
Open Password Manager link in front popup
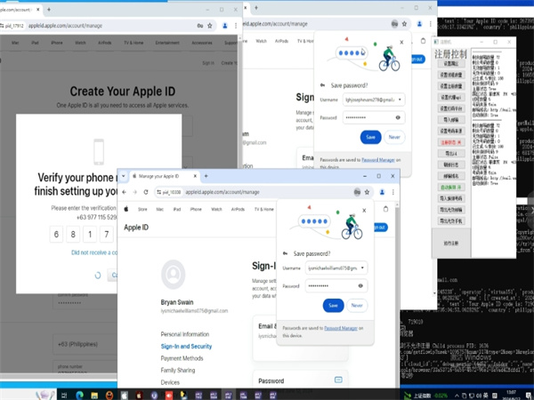point(342,327)
